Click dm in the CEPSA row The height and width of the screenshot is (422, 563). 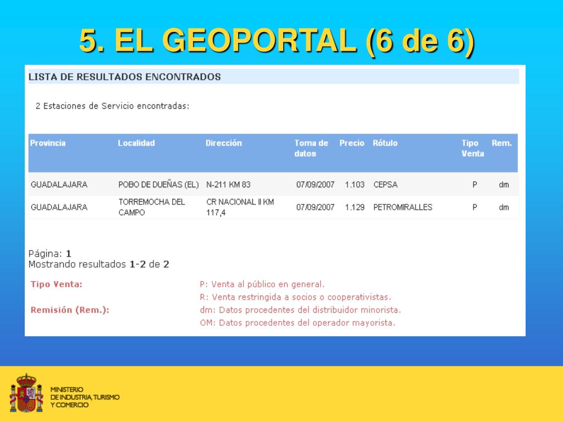pos(504,185)
